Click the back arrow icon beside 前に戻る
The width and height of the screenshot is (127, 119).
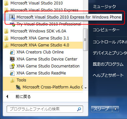[x=7, y=97]
